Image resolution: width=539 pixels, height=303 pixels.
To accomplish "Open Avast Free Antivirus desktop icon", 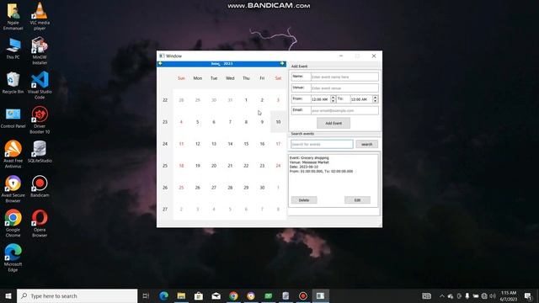I will [13, 154].
